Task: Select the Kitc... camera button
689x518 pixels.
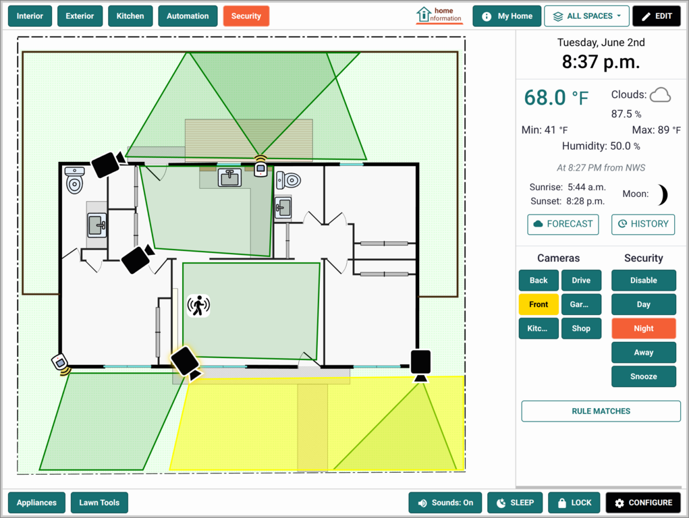Action: tap(539, 328)
